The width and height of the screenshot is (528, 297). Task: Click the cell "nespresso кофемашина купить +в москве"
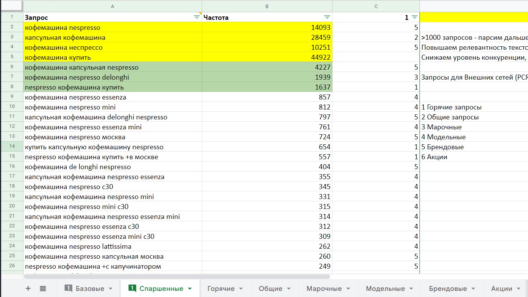click(112, 157)
